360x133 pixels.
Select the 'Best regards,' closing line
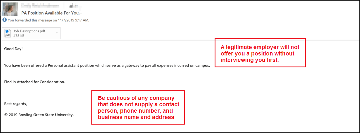pos(15,104)
